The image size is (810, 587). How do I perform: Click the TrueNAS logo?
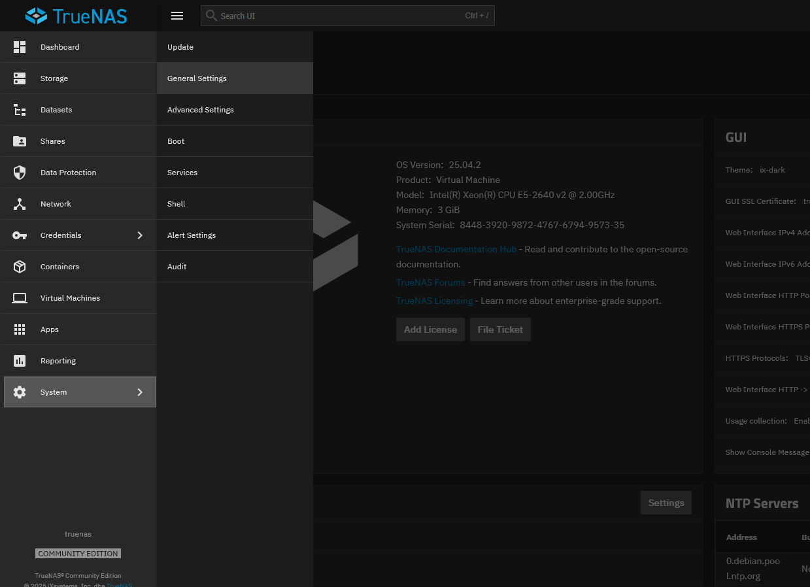(76, 16)
